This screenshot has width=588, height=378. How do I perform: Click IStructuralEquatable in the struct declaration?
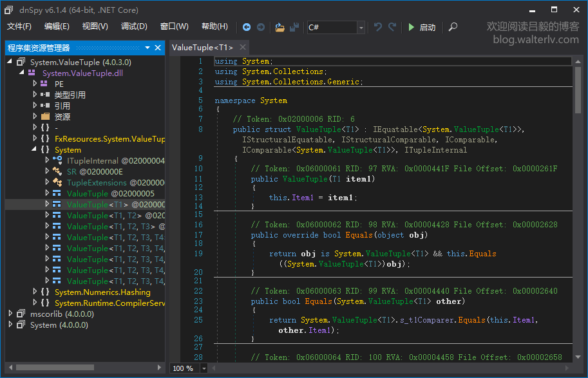[x=287, y=140]
